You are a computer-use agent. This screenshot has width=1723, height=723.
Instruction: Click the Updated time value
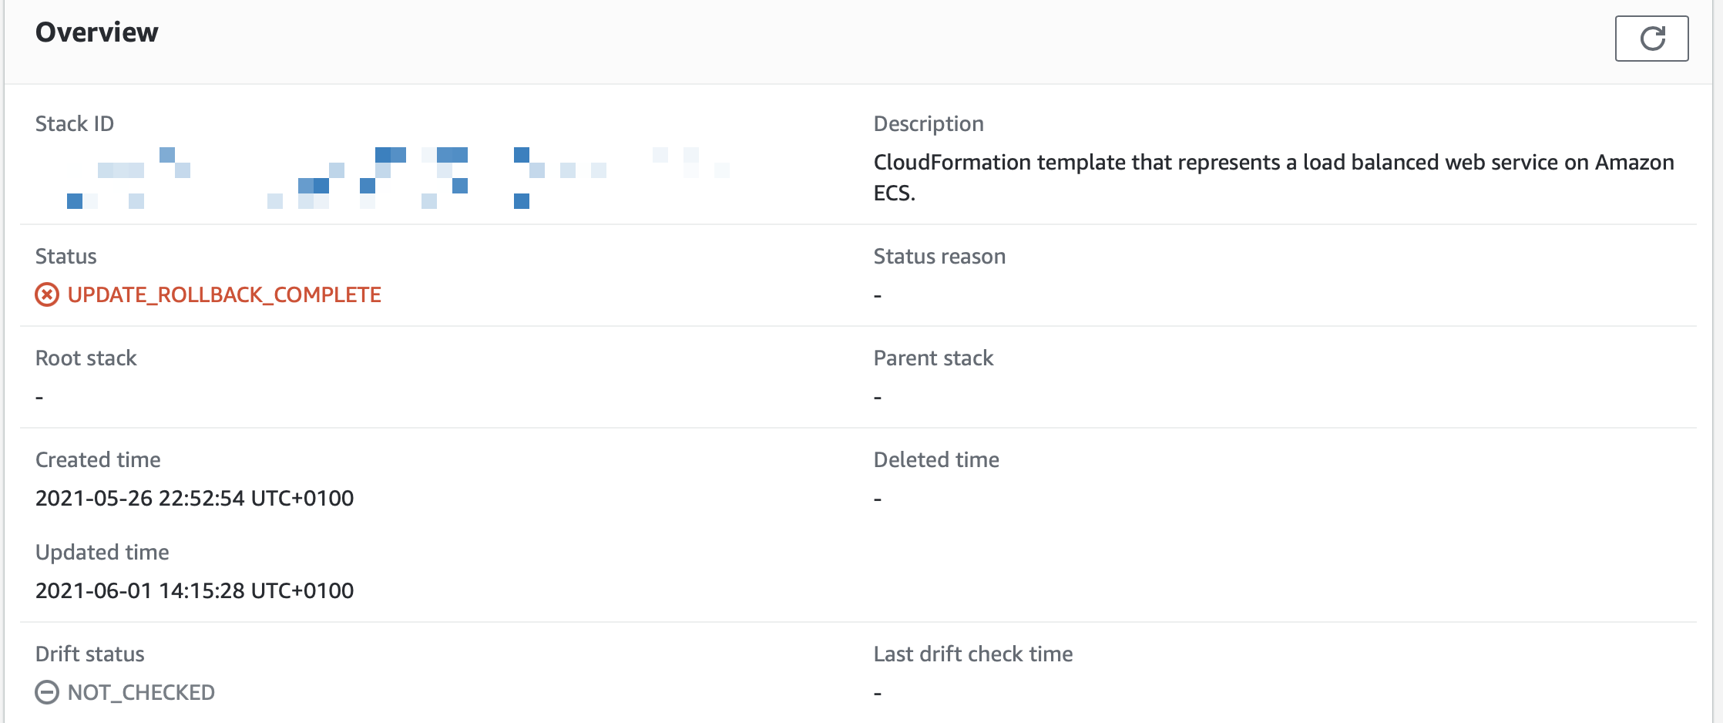click(x=194, y=590)
